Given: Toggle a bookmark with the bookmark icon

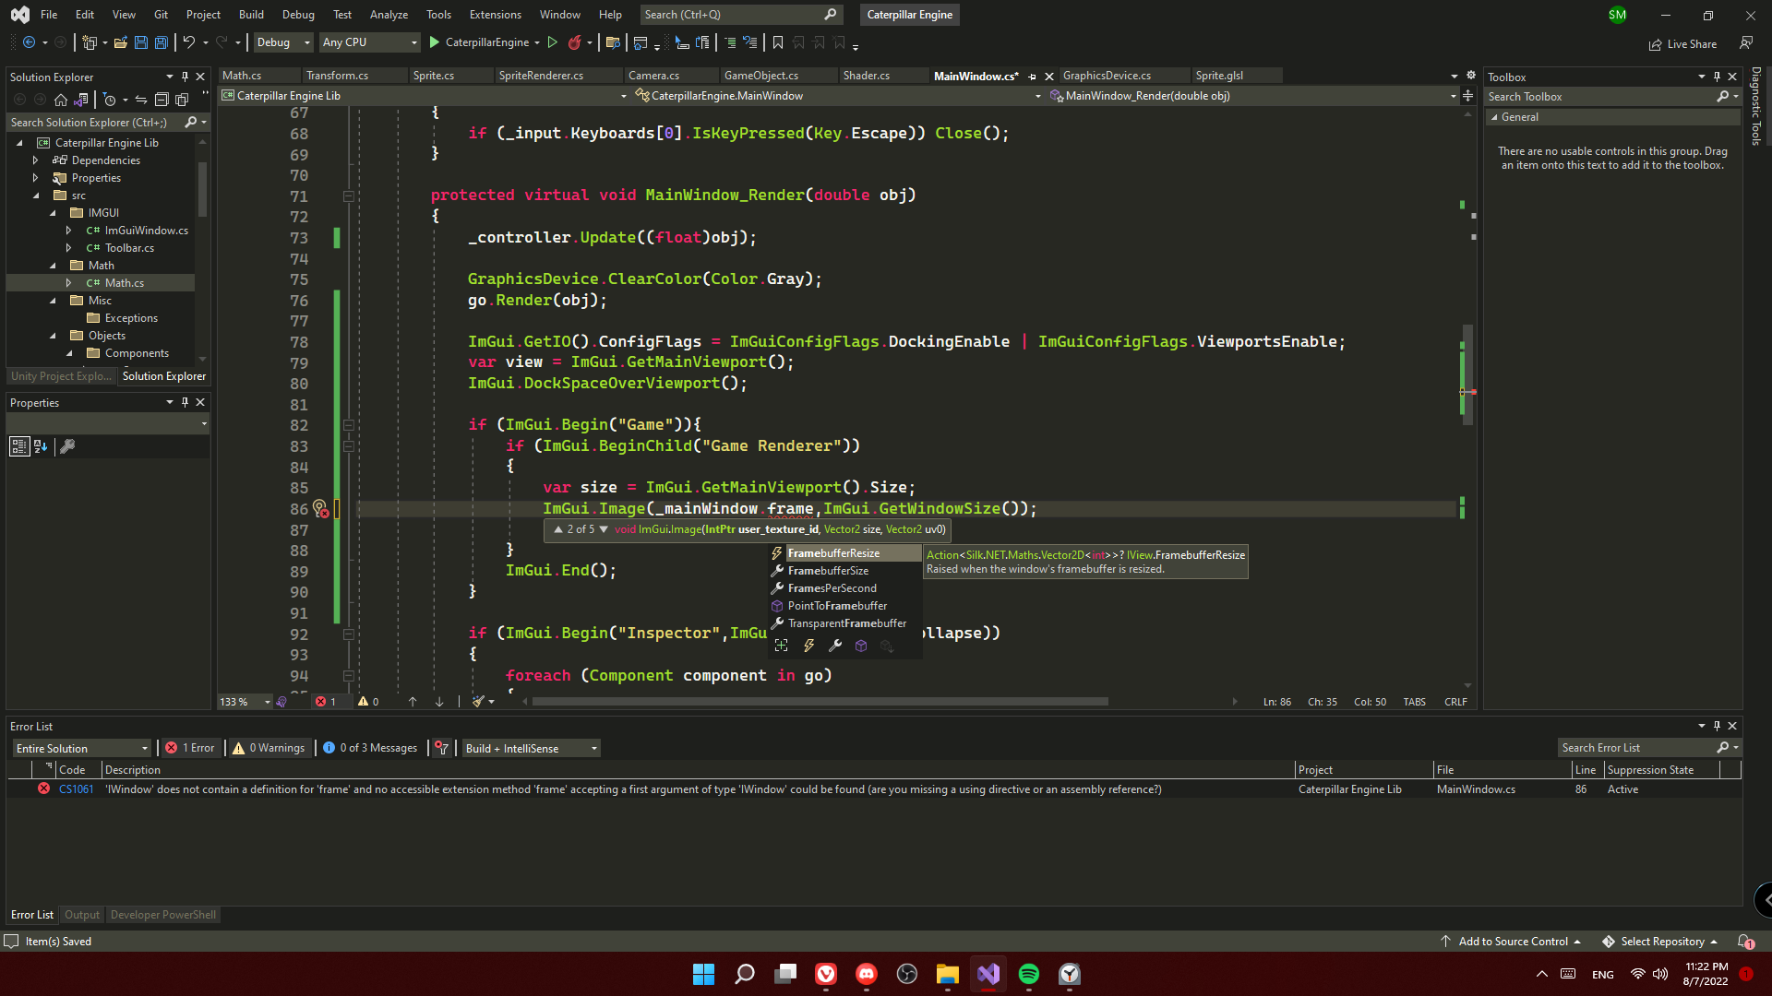Looking at the screenshot, I should (x=777, y=42).
